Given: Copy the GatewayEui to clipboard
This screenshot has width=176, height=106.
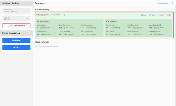Looking at the screenshot, I should (x=64, y=15).
